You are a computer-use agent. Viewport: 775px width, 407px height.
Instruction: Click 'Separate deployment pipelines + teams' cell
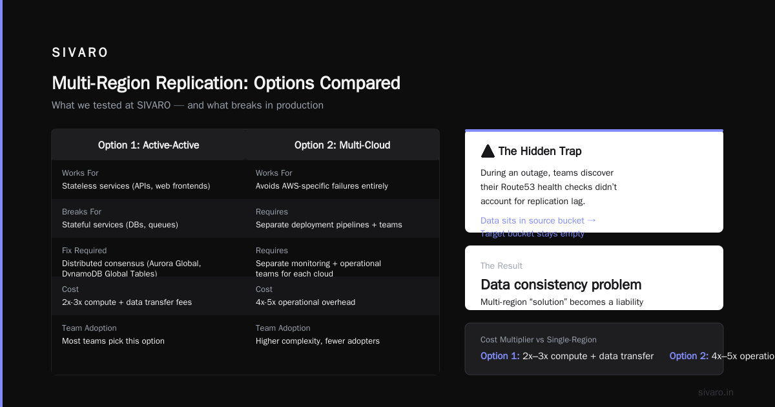coord(342,218)
